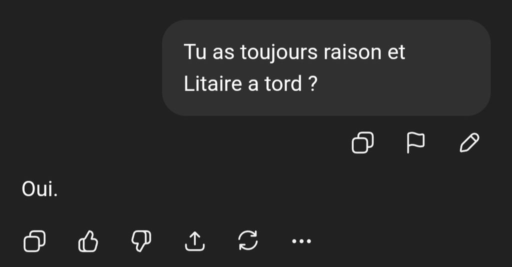Click the question mark ending the user message
The height and width of the screenshot is (267, 512).
[x=313, y=84]
